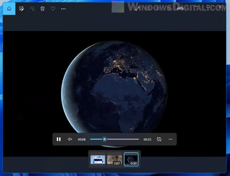Image resolution: width=230 pixels, height=176 pixels.
Task: Click the video seek bar handle
Action: pos(104,139)
